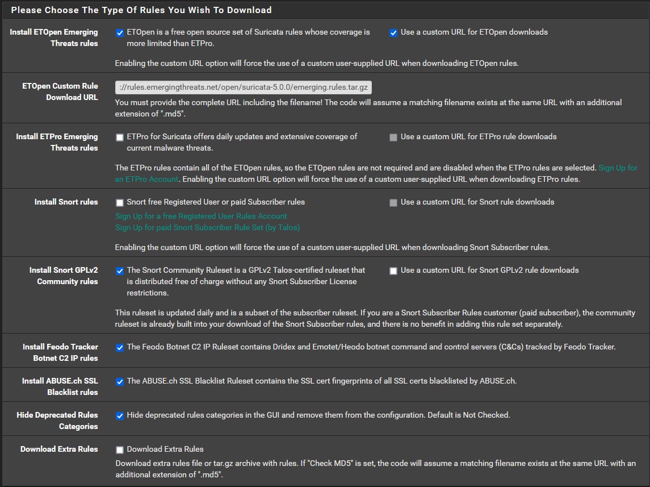Check 'Use a custom URL for ETPro rule downloads'

pos(393,137)
